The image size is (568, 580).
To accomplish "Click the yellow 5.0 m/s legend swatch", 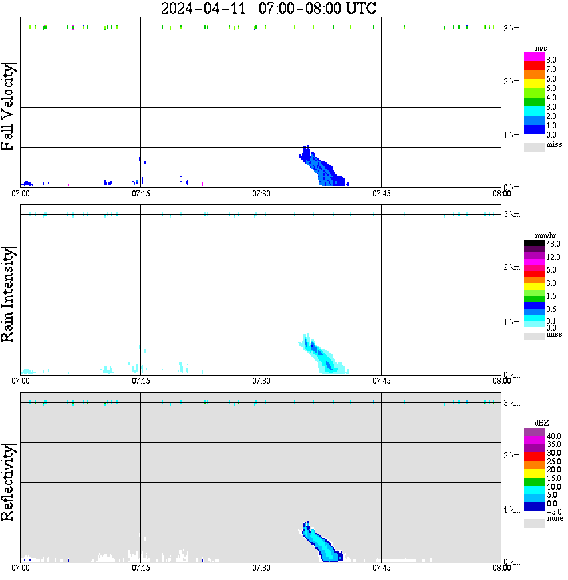I will tap(534, 84).
